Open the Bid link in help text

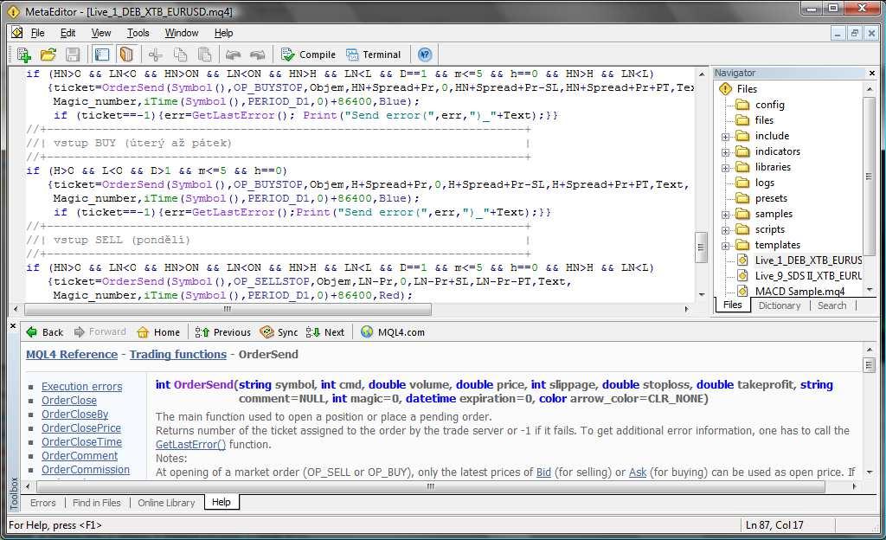click(x=543, y=472)
